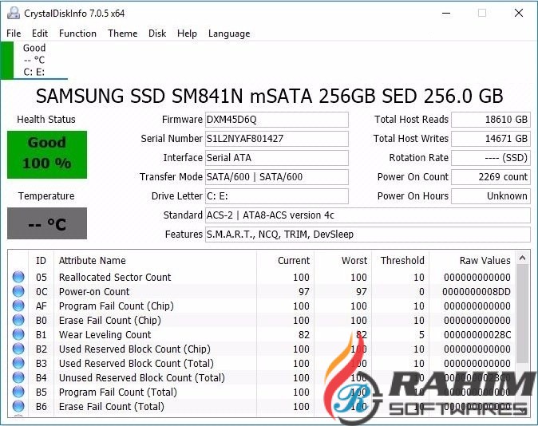
Task: Click status orb for Program Fail Count (Chip)
Action: (x=18, y=306)
